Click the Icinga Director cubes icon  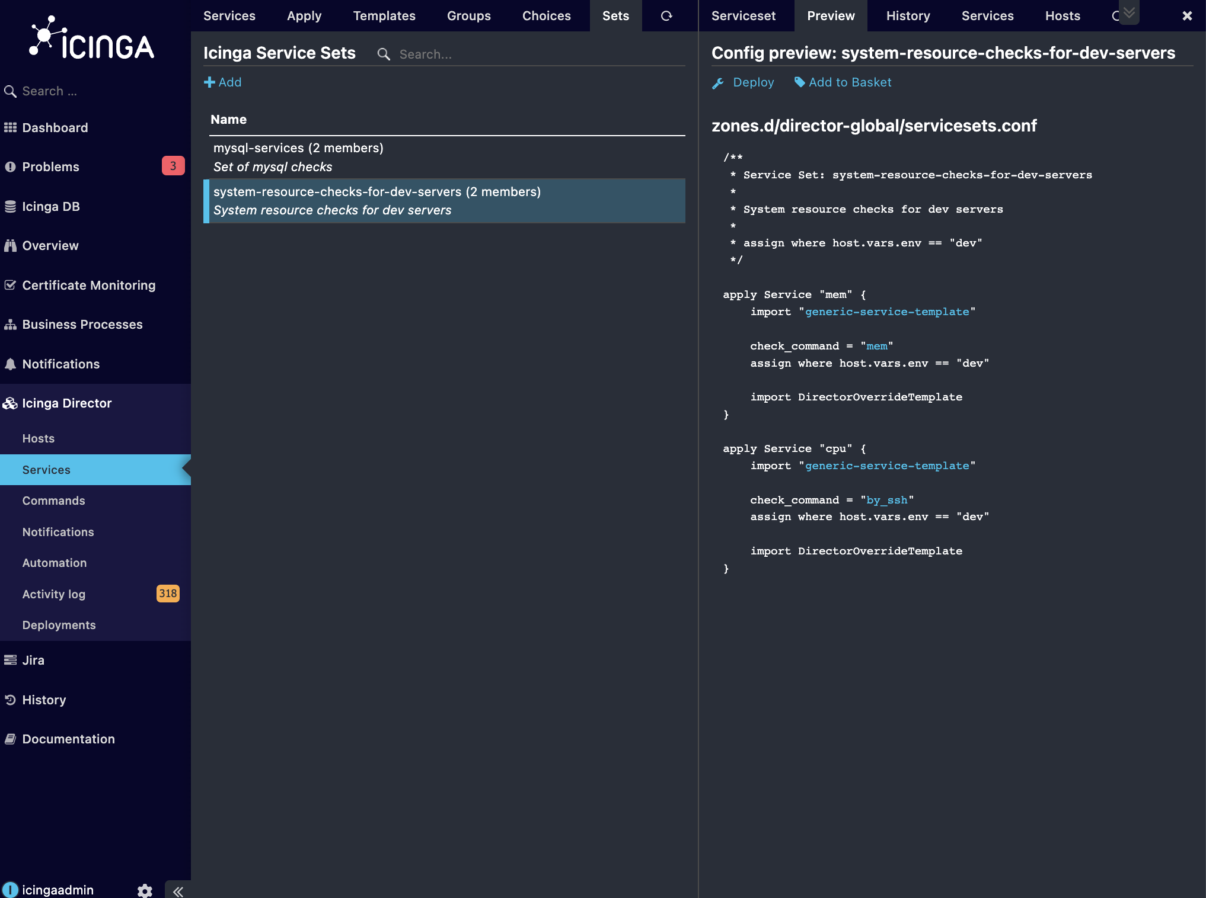point(10,403)
